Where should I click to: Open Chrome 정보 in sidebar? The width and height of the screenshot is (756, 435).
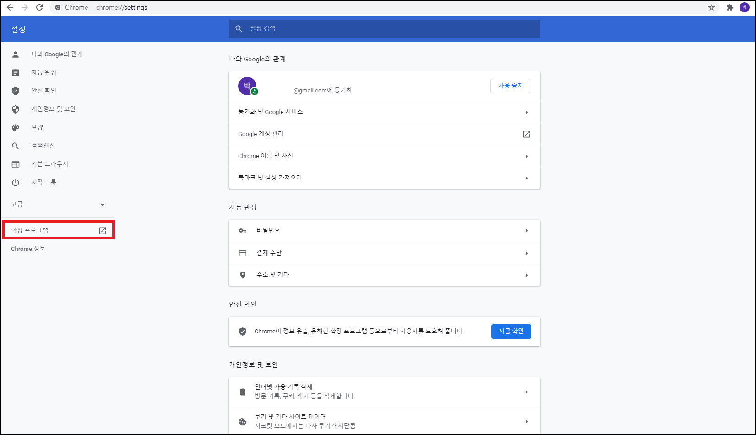pyautogui.click(x=28, y=249)
